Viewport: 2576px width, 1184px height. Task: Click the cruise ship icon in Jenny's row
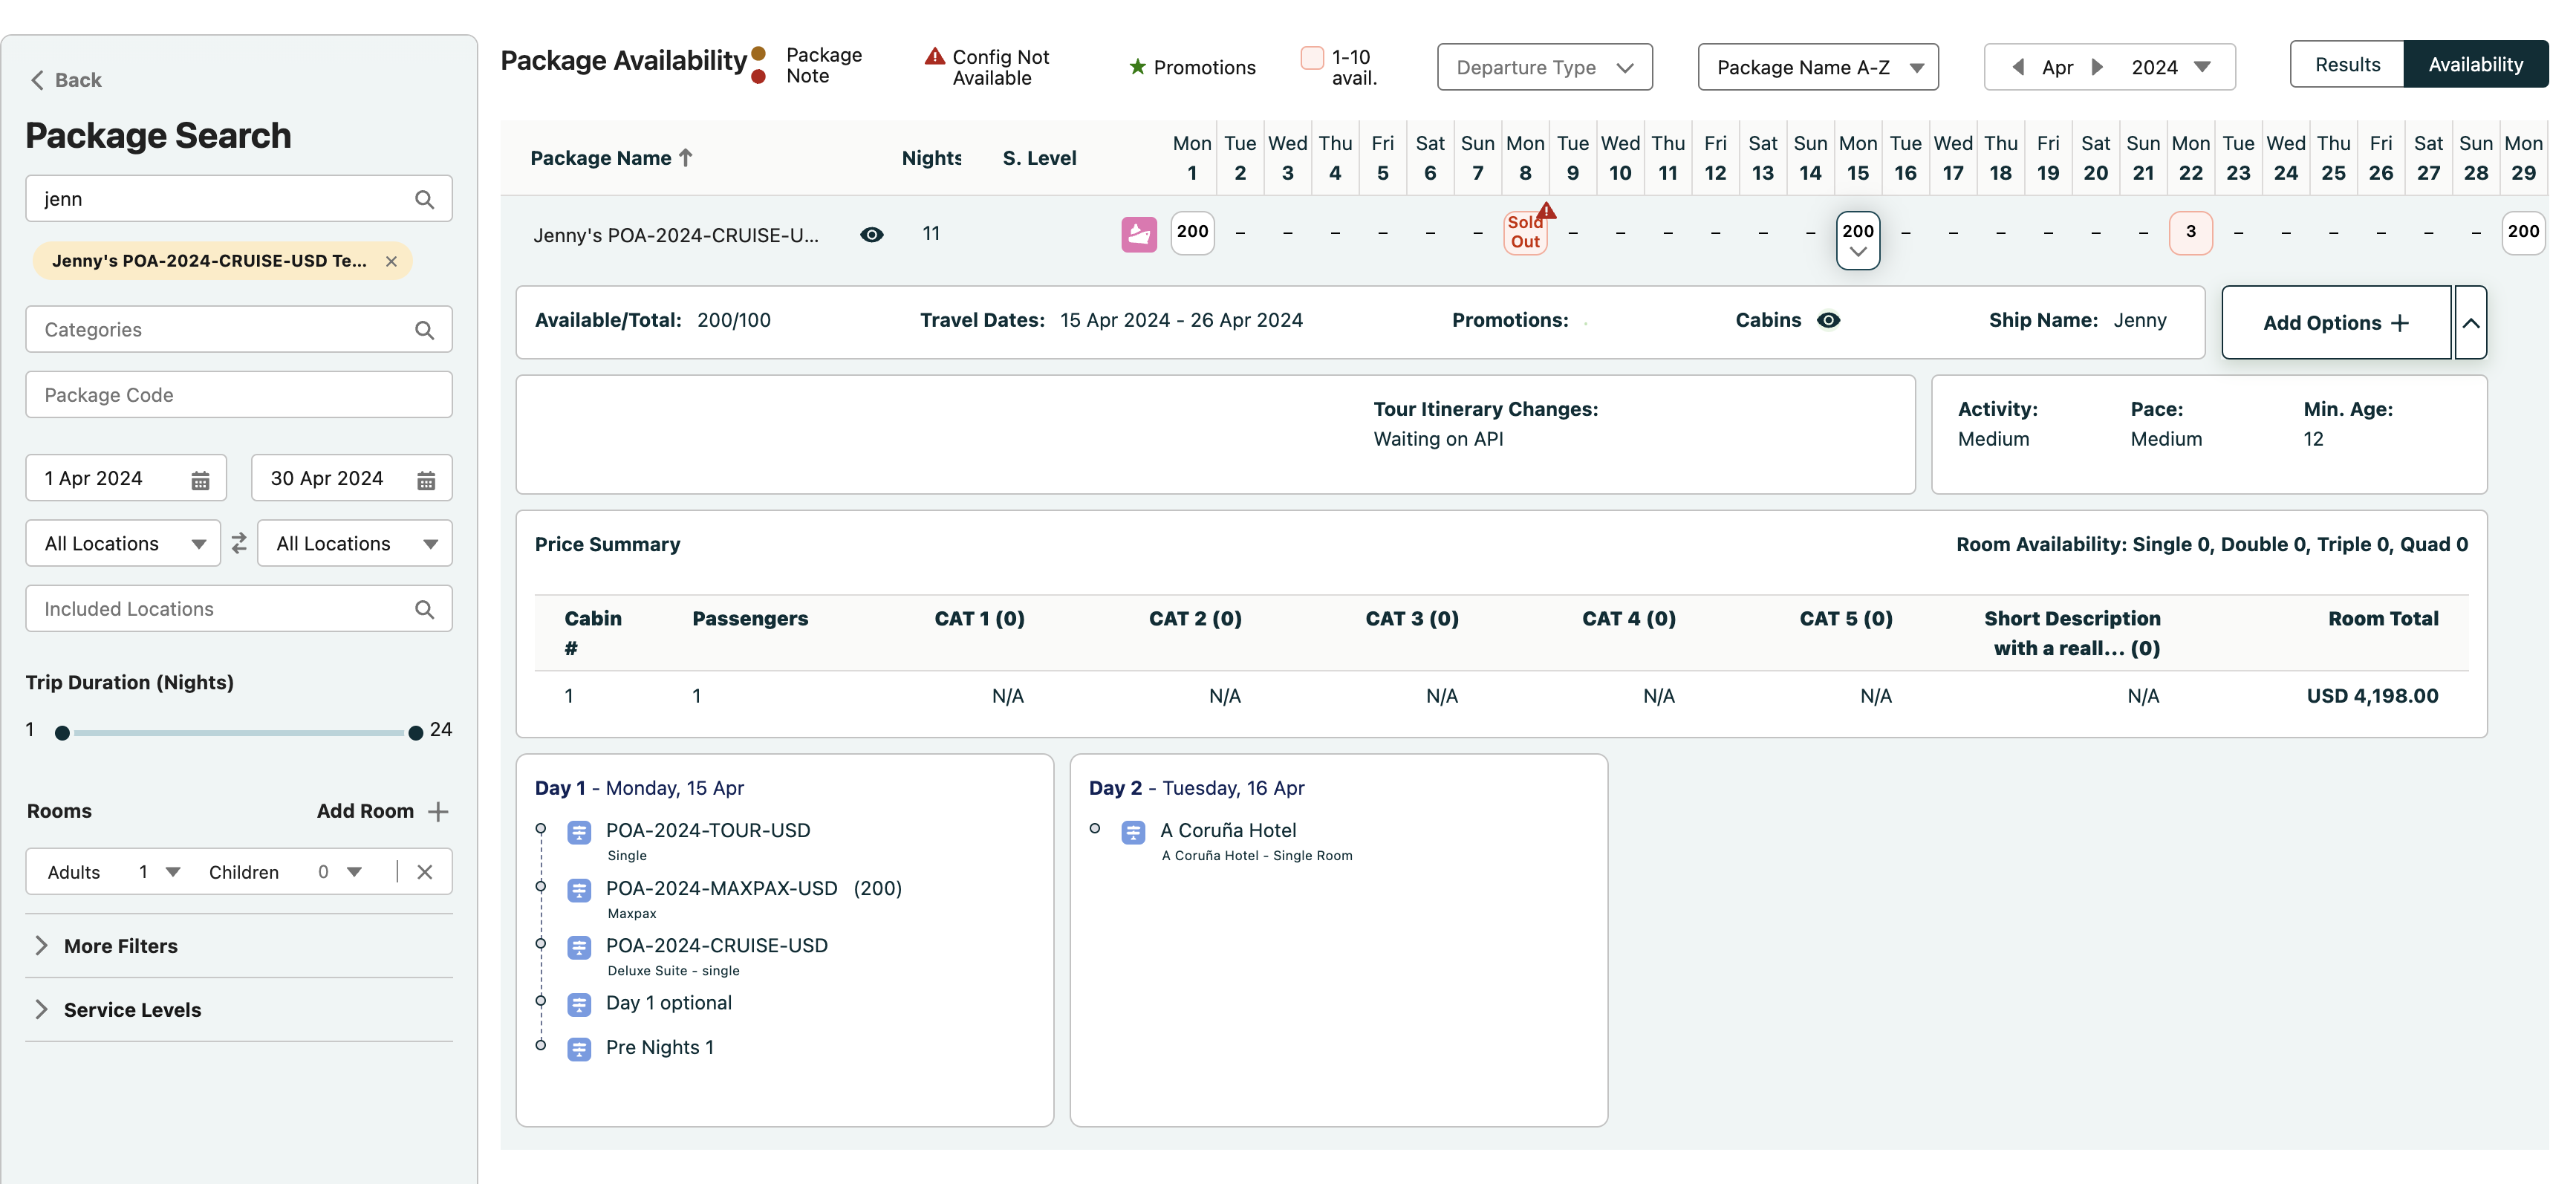(x=1139, y=234)
